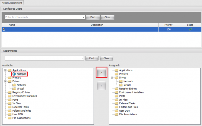202x126 pixels.
Task: Collapse the Drives node in Assigned tree
Action: (112, 78)
